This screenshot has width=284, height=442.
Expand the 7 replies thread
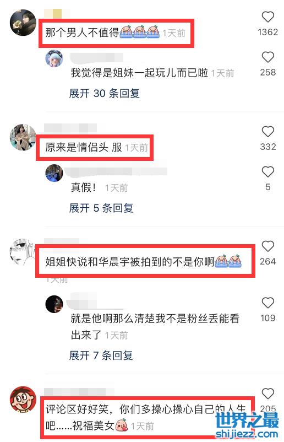101,355
